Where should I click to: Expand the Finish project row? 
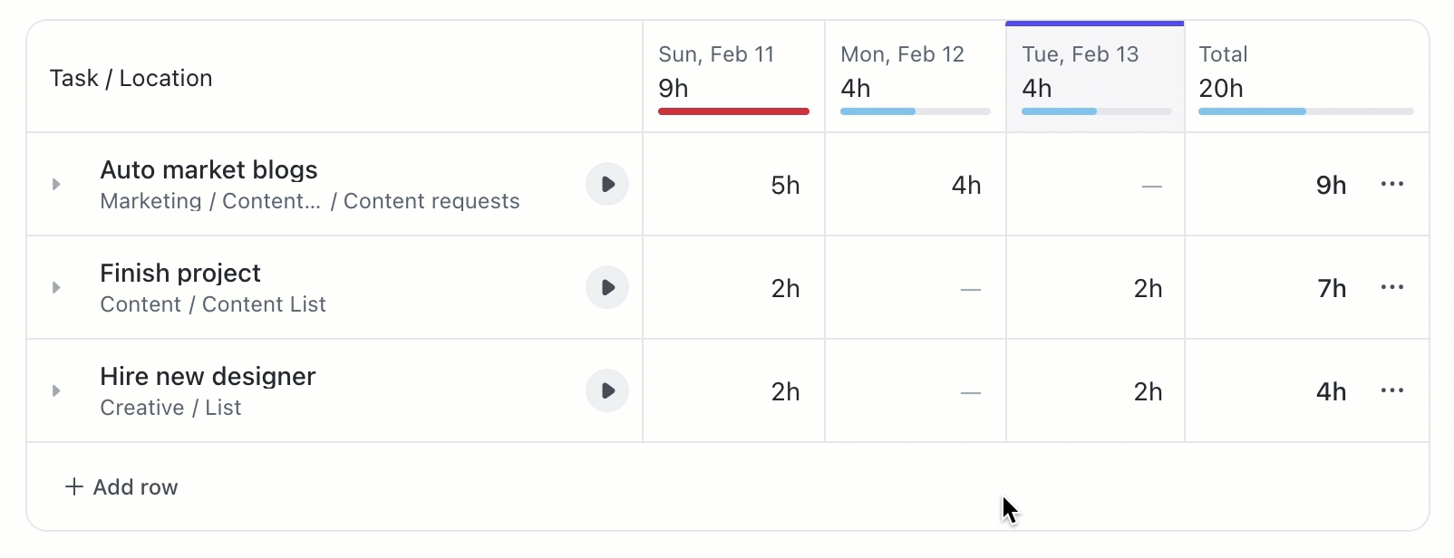[56, 287]
